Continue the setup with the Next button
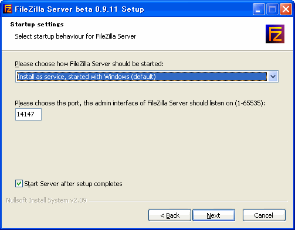 213,215
